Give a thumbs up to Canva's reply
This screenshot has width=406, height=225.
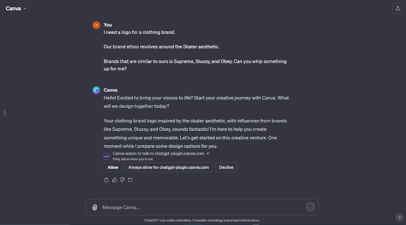pyautogui.click(x=114, y=180)
